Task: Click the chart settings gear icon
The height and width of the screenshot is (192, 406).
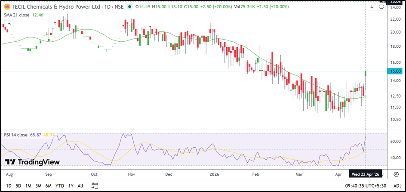Action: pyautogui.click(x=395, y=174)
